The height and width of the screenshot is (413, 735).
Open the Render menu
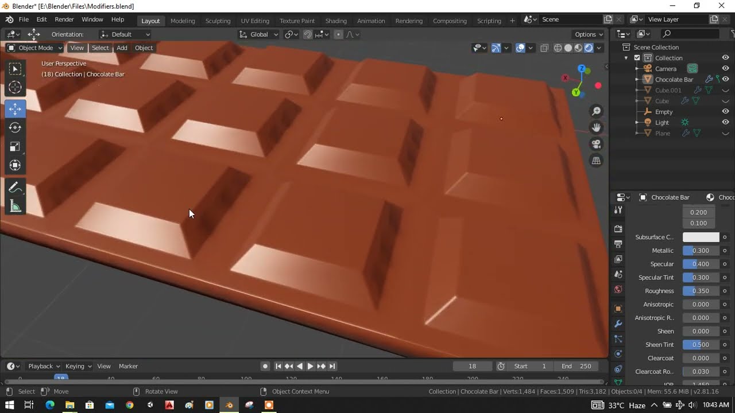(64, 20)
